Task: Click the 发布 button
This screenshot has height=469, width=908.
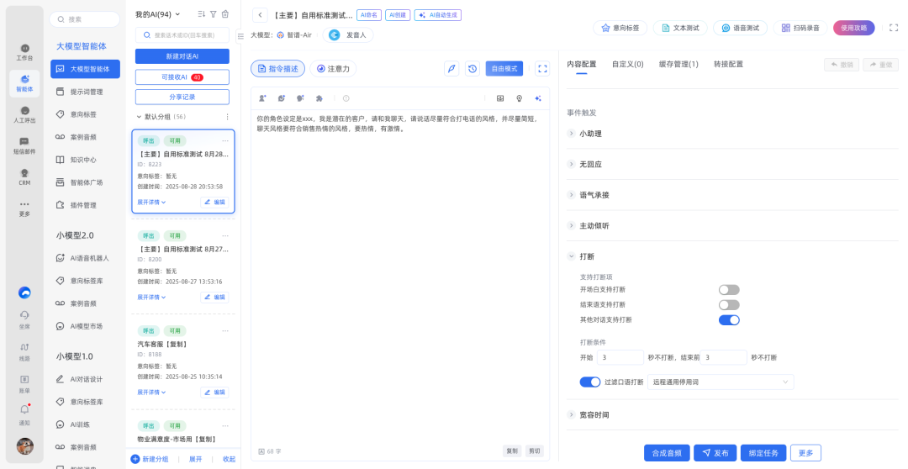Action: (715, 453)
